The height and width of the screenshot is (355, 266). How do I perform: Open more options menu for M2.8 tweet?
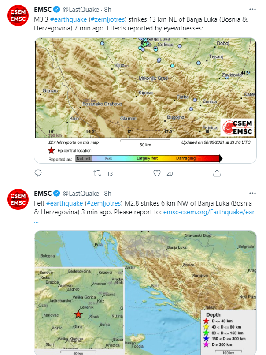coord(251,194)
